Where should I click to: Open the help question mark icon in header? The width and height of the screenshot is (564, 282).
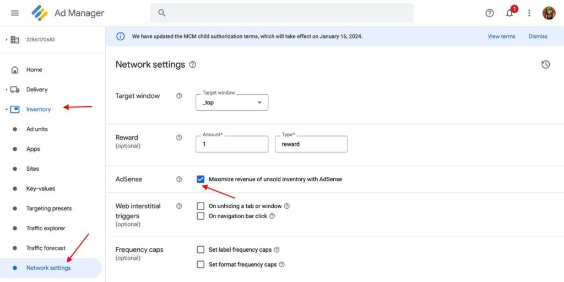click(490, 13)
